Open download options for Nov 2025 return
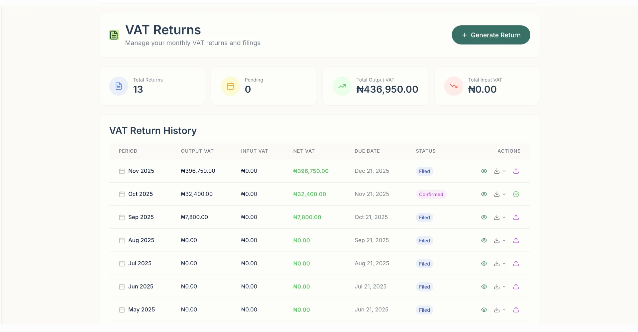Viewport: 638px width, 332px height. click(x=499, y=171)
